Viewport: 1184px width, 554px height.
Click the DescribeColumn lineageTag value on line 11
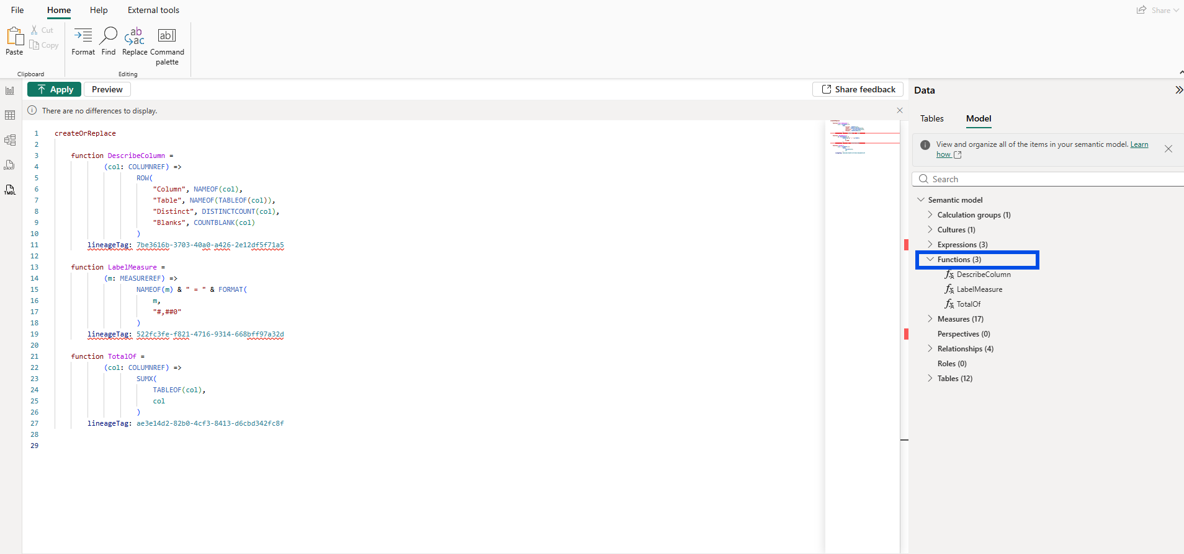pos(210,245)
